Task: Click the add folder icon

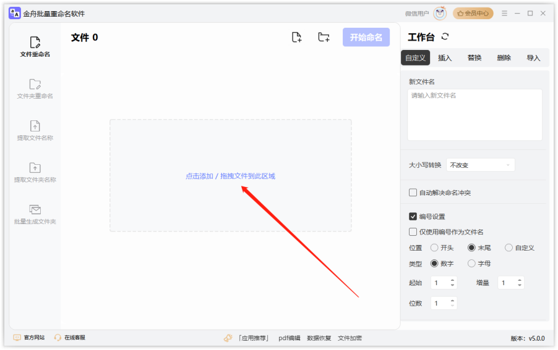Action: pyautogui.click(x=324, y=37)
